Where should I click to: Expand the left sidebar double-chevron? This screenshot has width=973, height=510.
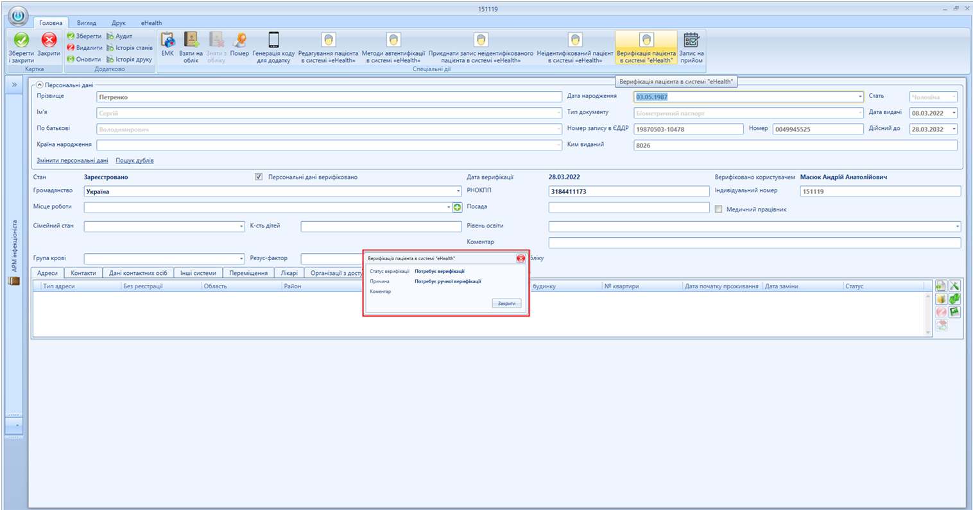tap(14, 85)
